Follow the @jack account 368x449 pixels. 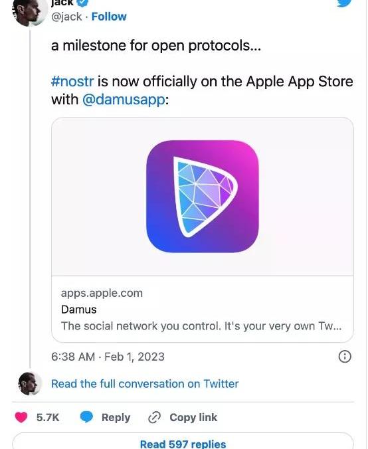109,17
